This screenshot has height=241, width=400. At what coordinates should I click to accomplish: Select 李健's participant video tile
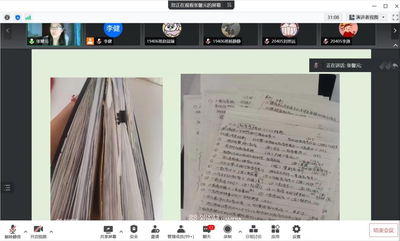(x=113, y=34)
